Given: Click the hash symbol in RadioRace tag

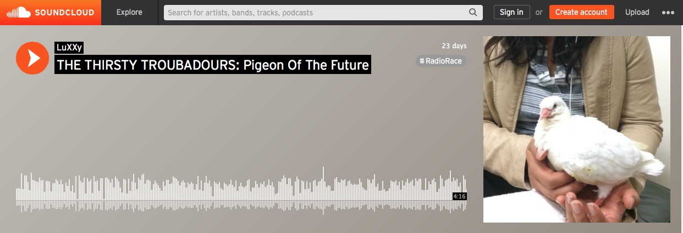Looking at the screenshot, I should point(422,61).
